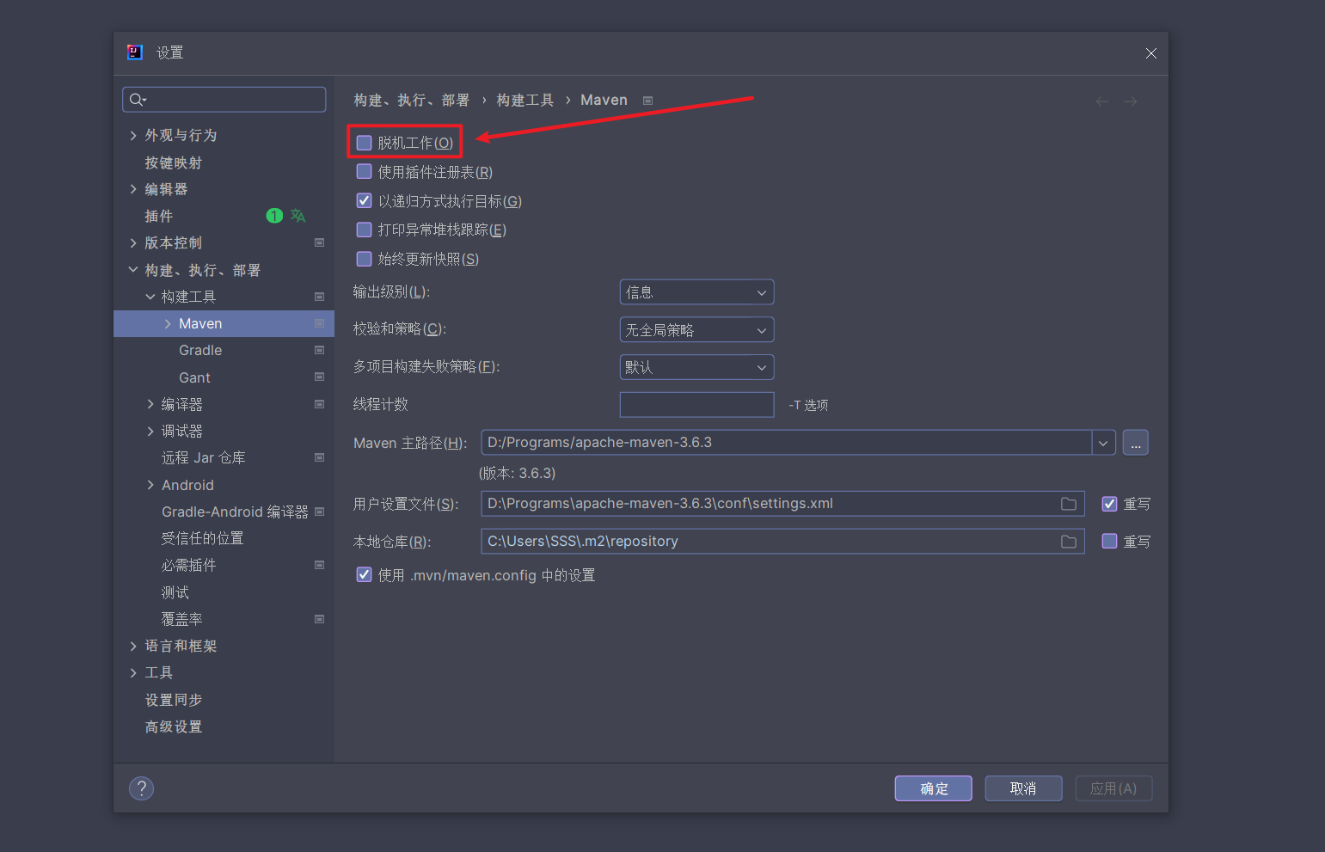
Task: Click the project-level icon beside 编译器
Action: pyautogui.click(x=320, y=404)
